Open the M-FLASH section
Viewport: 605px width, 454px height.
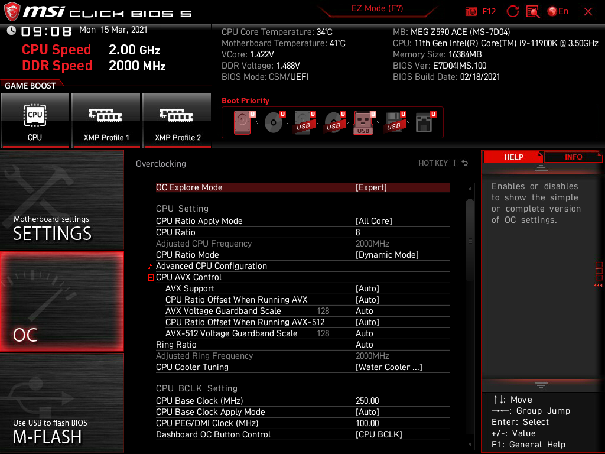[61, 403]
